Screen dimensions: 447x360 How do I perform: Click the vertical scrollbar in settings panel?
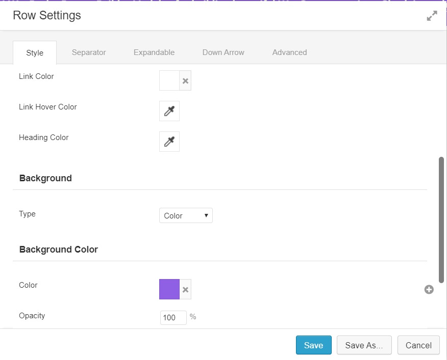pyautogui.click(x=441, y=220)
